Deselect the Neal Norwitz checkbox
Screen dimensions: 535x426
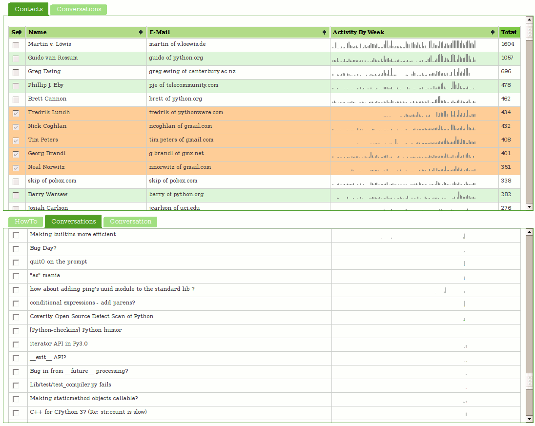(x=16, y=168)
